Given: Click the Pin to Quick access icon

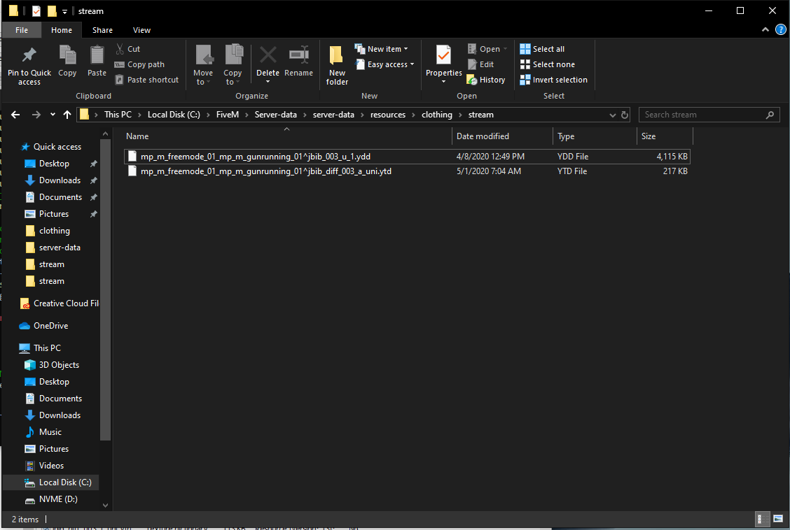Looking at the screenshot, I should (29, 56).
